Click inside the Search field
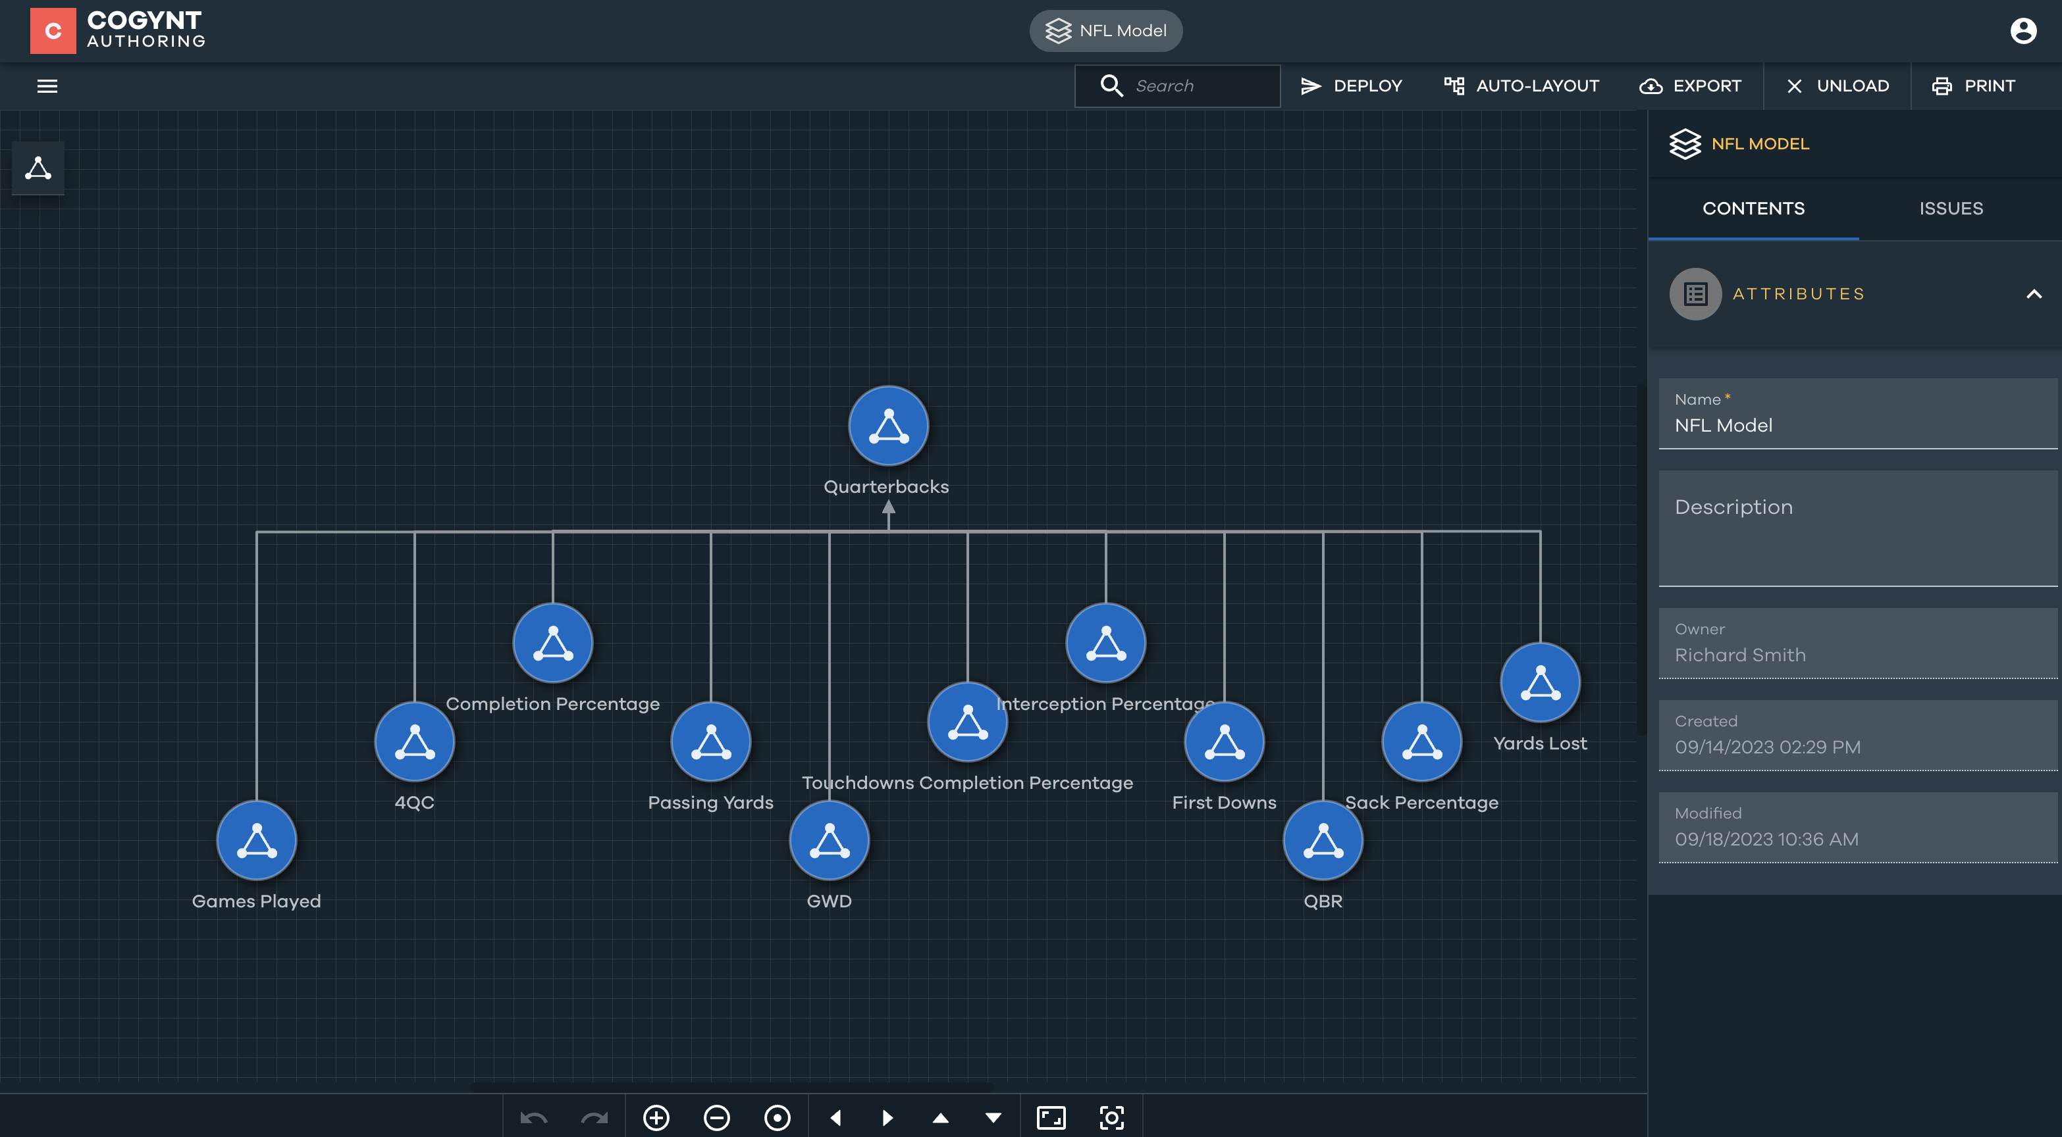The image size is (2062, 1137). pos(1193,86)
